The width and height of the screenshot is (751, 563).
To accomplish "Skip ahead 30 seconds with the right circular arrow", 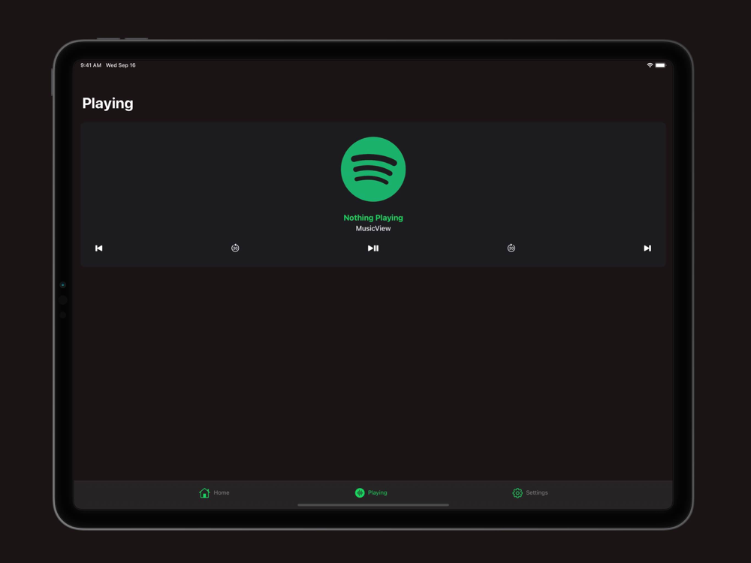I will click(511, 248).
